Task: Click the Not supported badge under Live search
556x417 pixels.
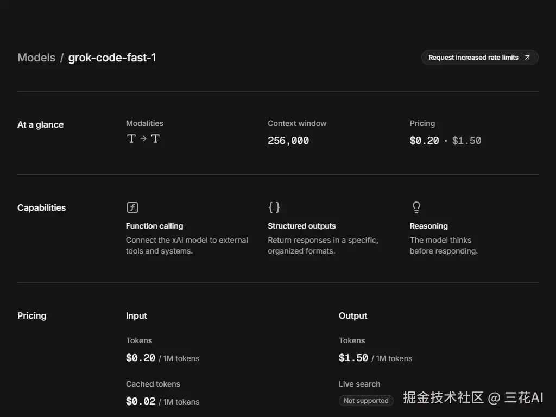Action: [x=366, y=400]
